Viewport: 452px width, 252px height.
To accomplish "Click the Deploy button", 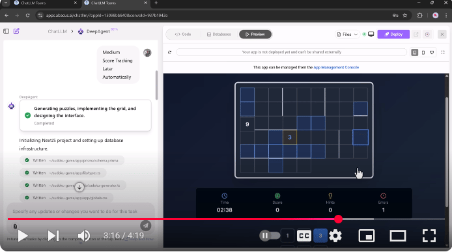I will [x=393, y=35].
